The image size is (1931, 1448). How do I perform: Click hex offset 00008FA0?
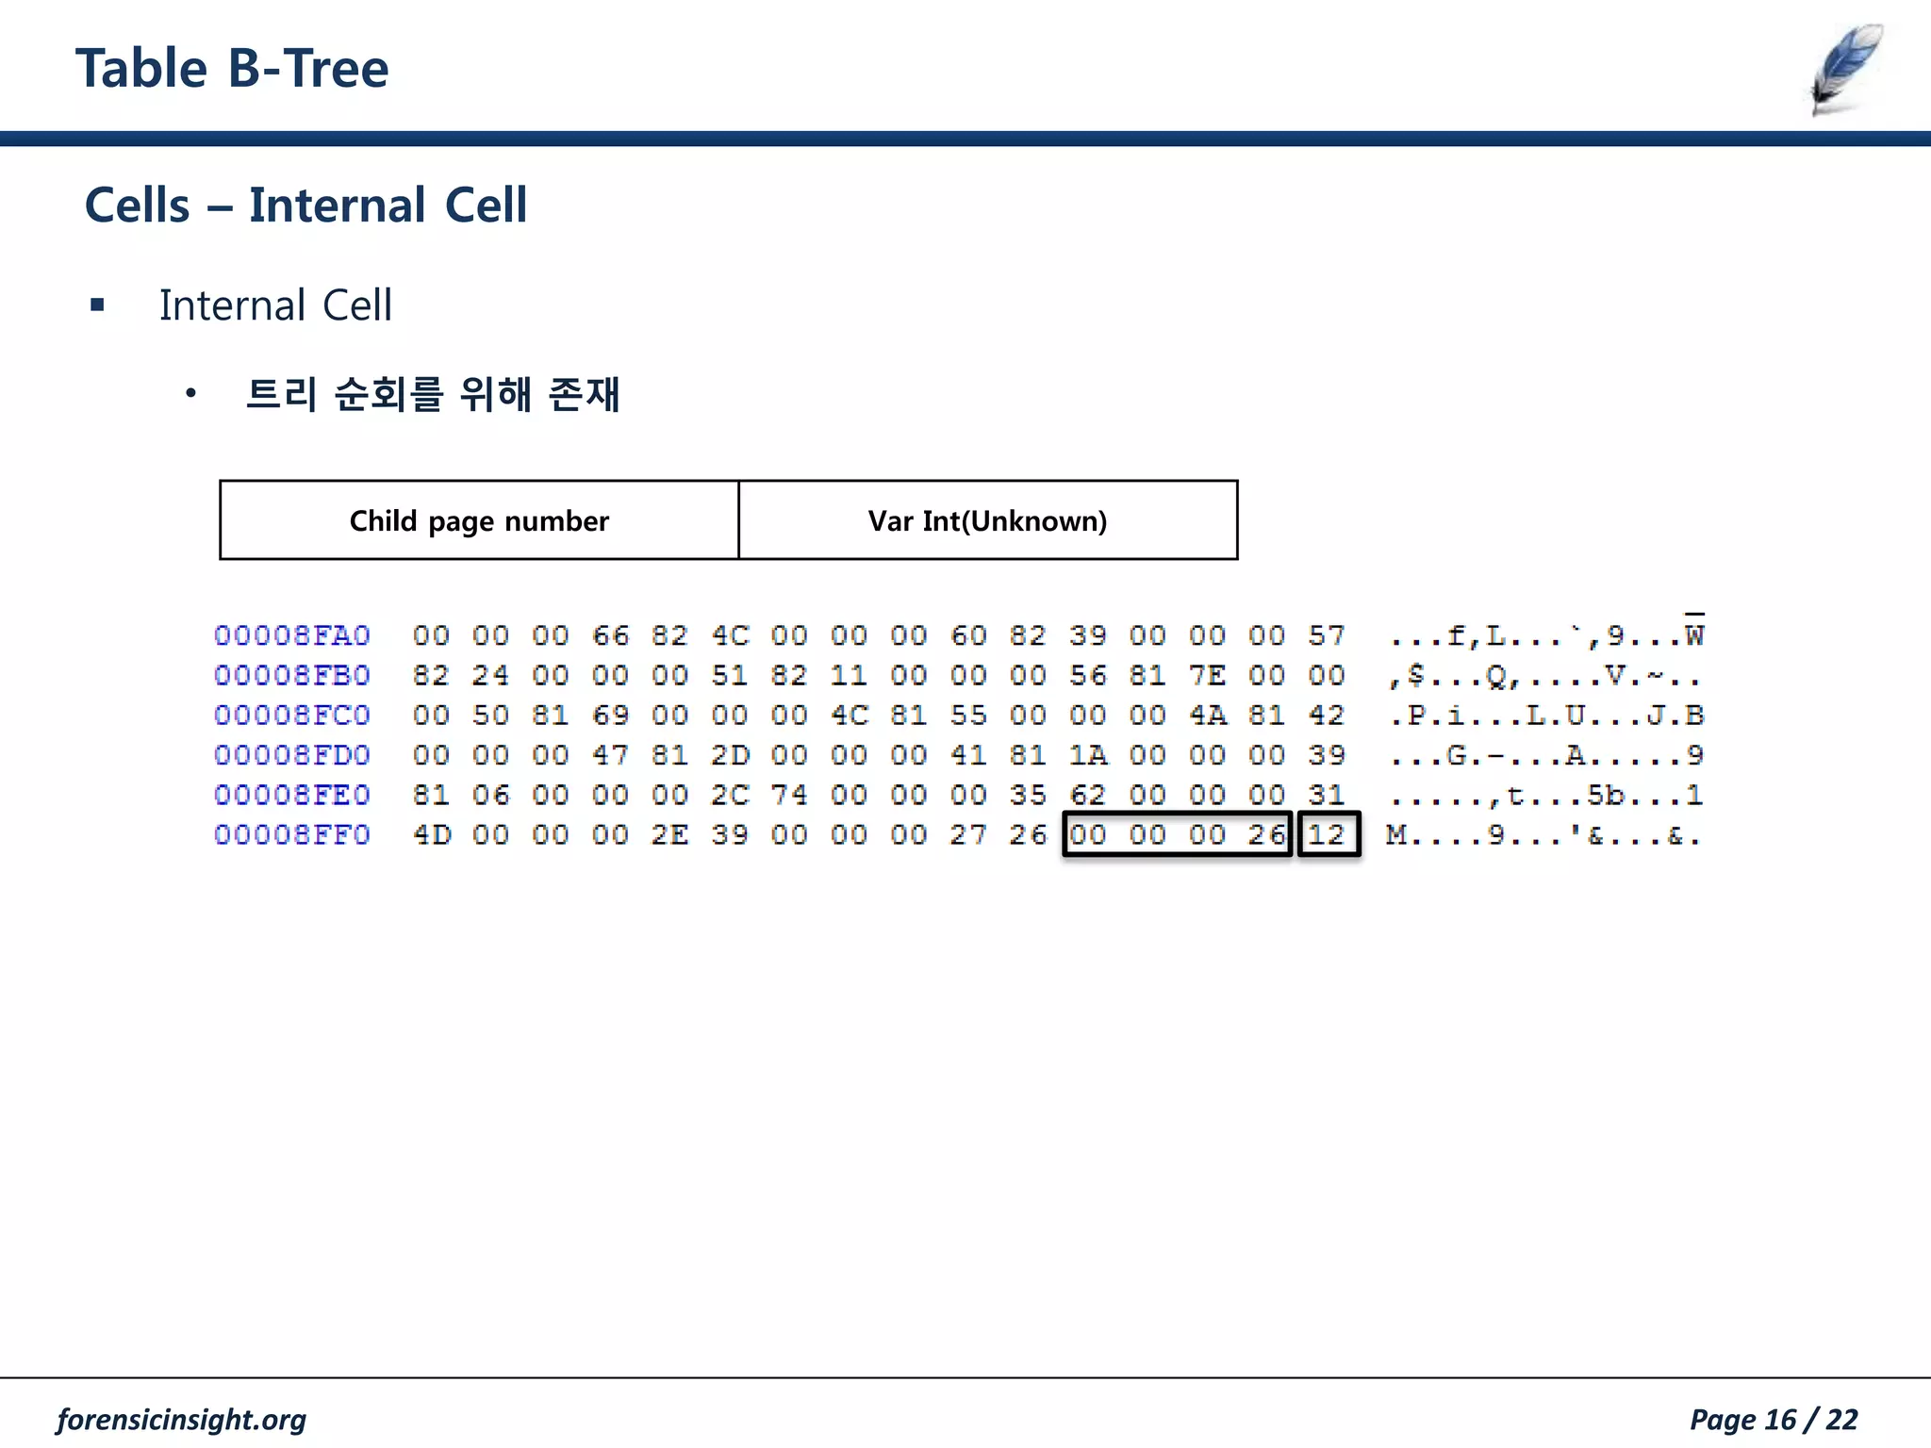[292, 635]
